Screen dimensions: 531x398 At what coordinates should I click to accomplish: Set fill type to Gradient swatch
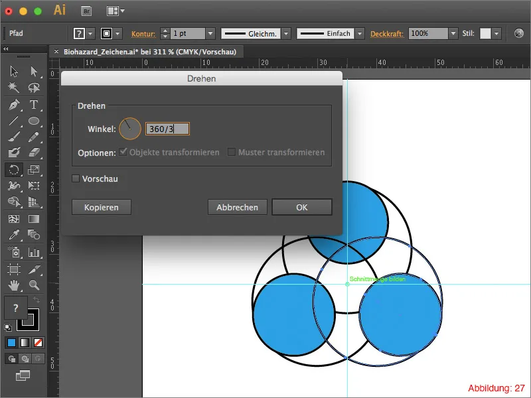tap(25, 342)
